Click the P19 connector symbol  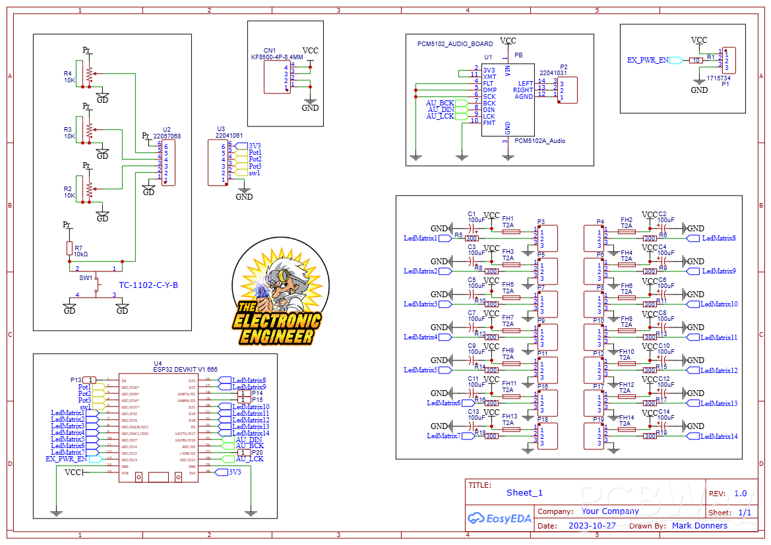coord(594,436)
